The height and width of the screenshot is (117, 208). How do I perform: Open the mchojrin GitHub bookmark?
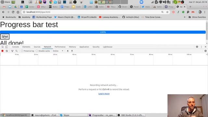coord(131,17)
